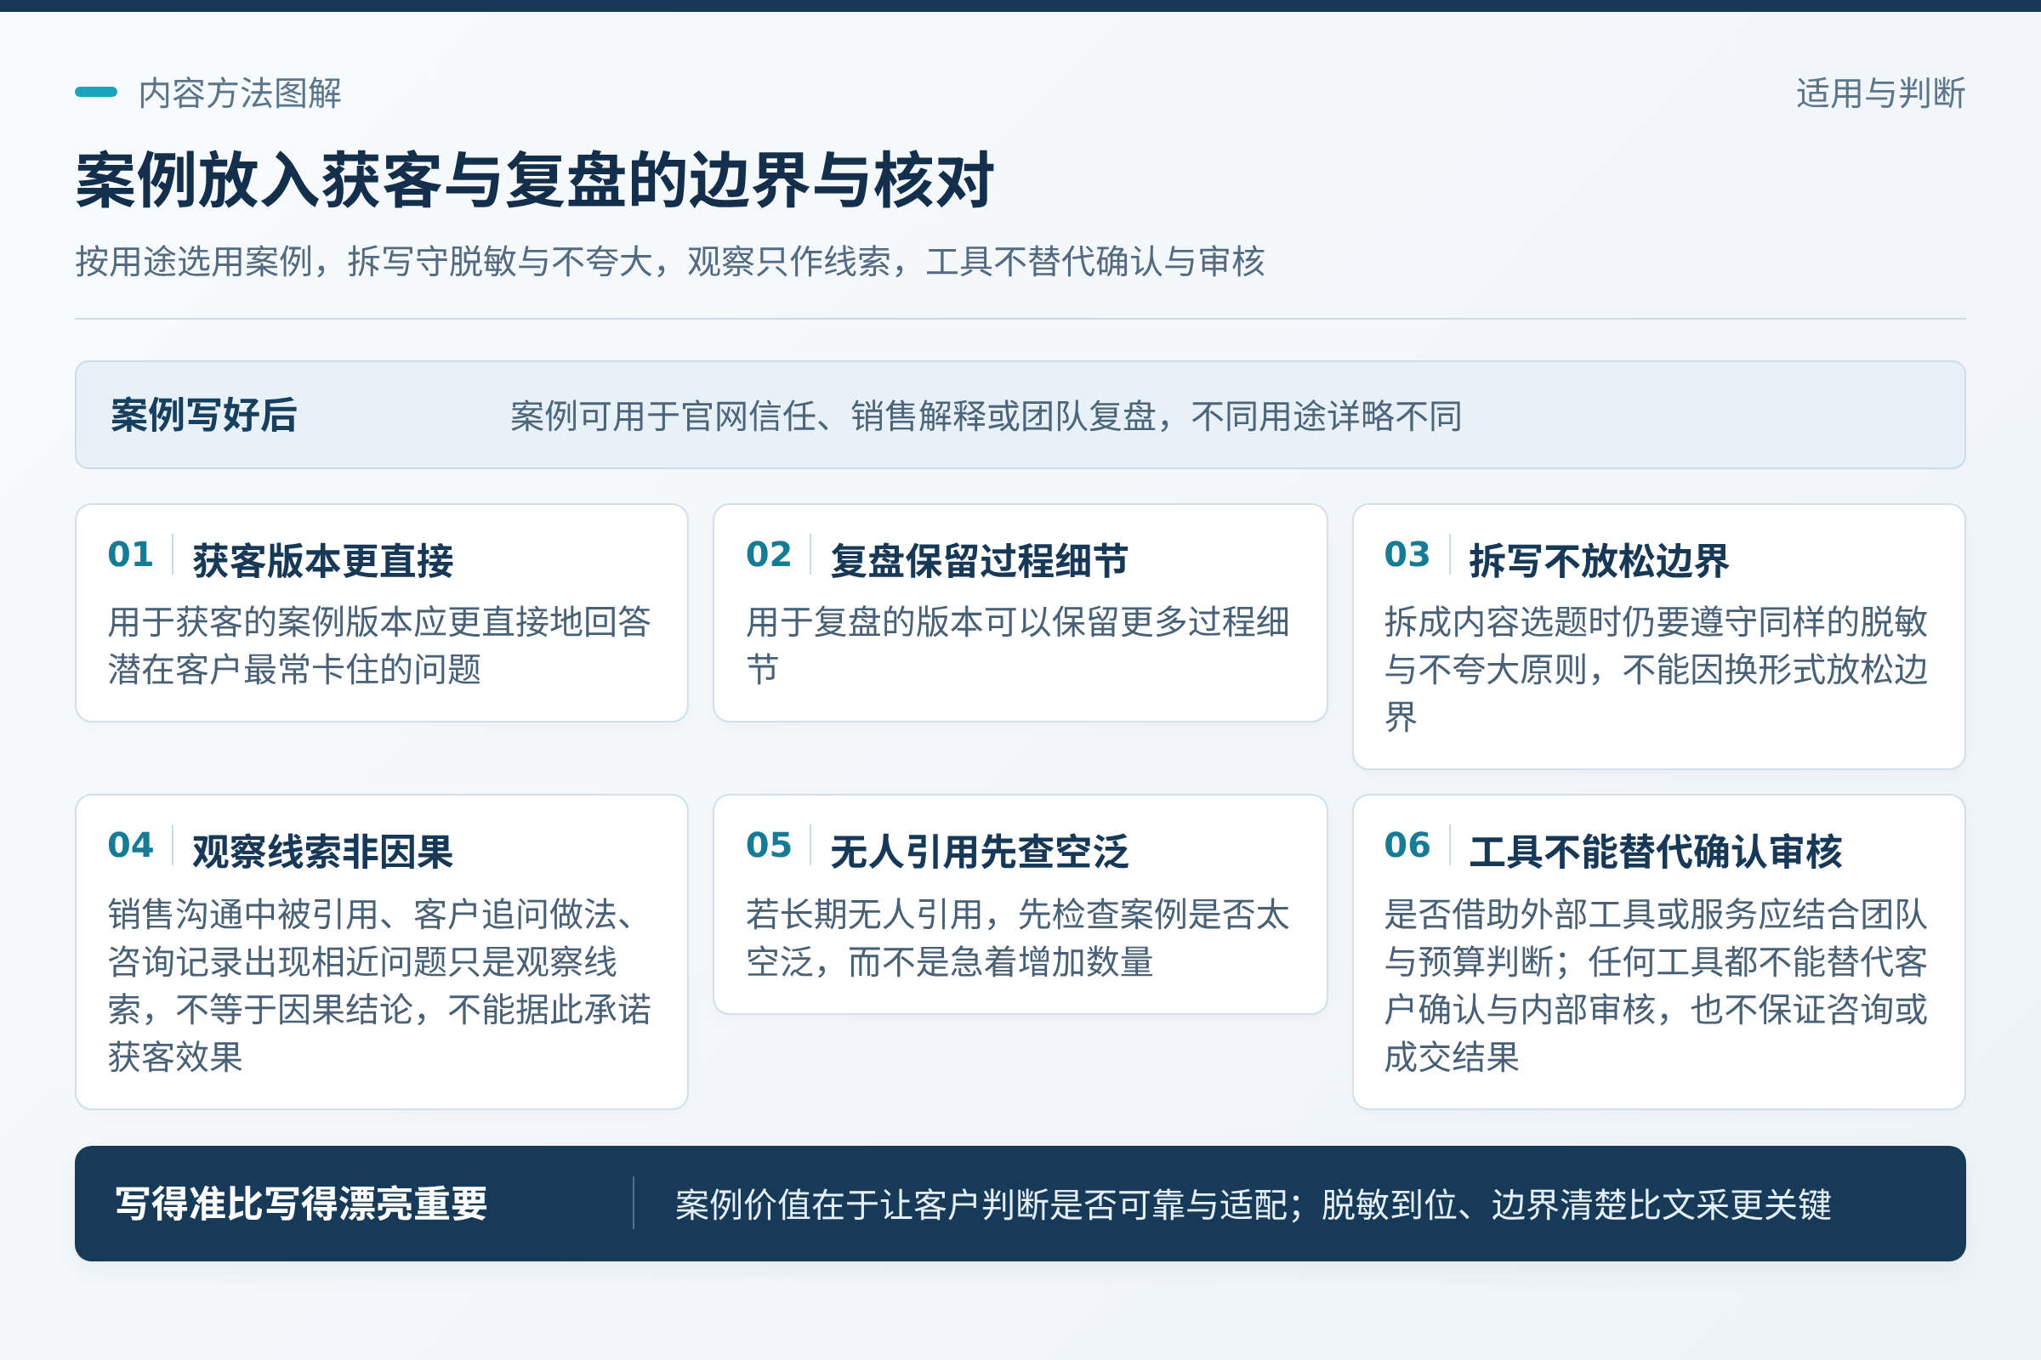Click the '案例写好后' banner heading

(204, 415)
